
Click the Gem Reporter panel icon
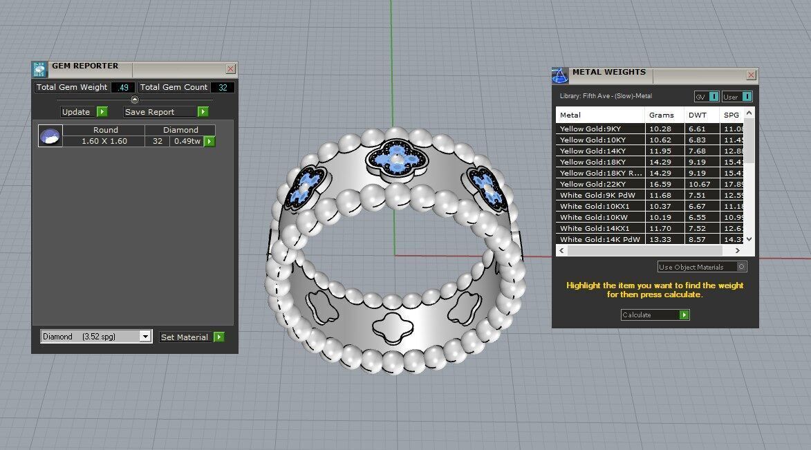click(40, 69)
